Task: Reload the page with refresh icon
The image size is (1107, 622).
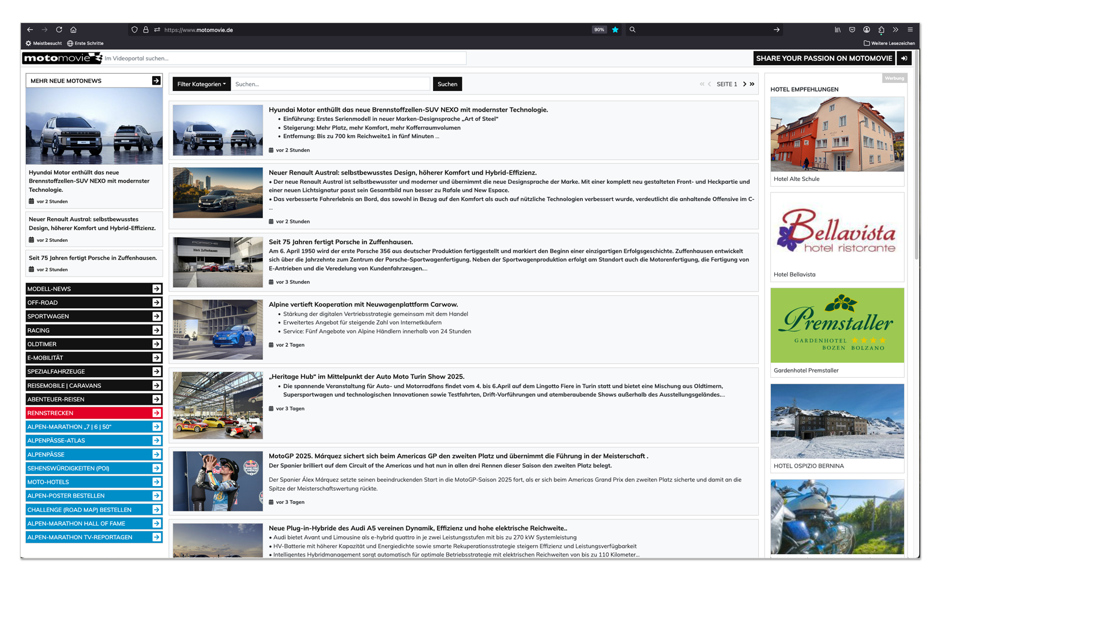Action: tap(59, 30)
